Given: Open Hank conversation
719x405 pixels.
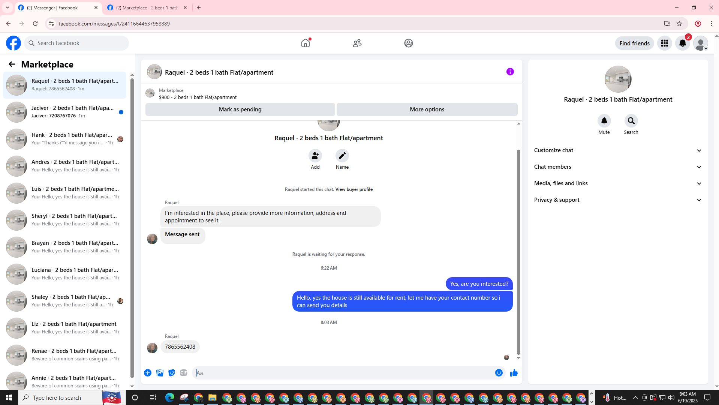Looking at the screenshot, I should pos(64,139).
